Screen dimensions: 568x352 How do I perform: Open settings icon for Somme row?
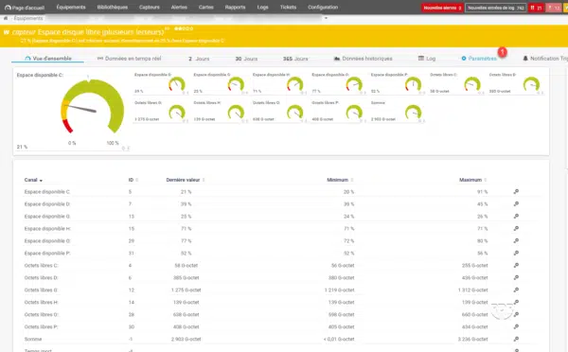[x=516, y=339]
